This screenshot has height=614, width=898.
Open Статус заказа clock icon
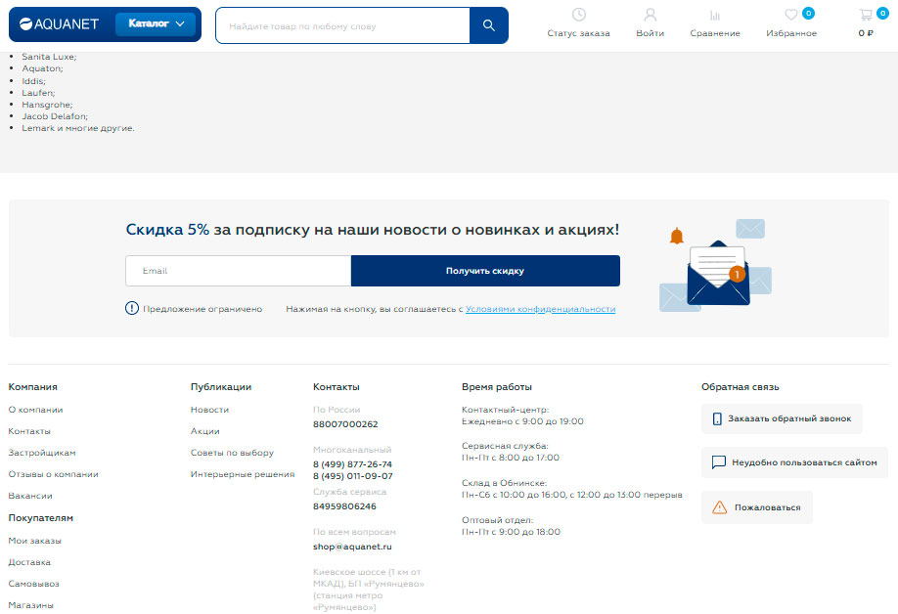(x=578, y=15)
